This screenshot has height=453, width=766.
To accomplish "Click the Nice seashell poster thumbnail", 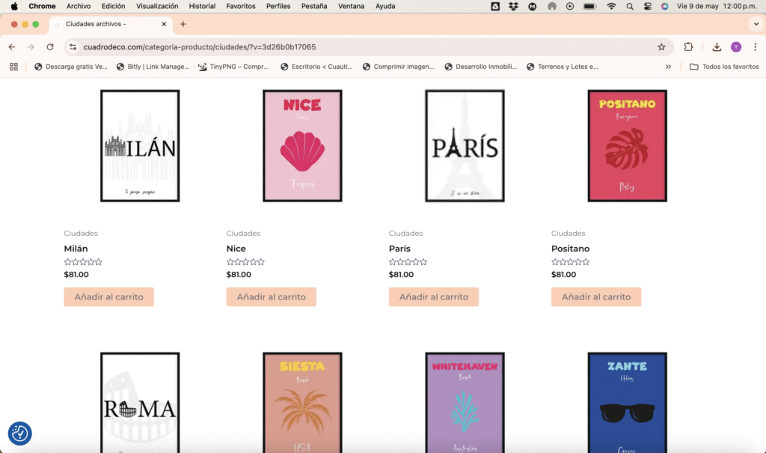I will coord(302,146).
